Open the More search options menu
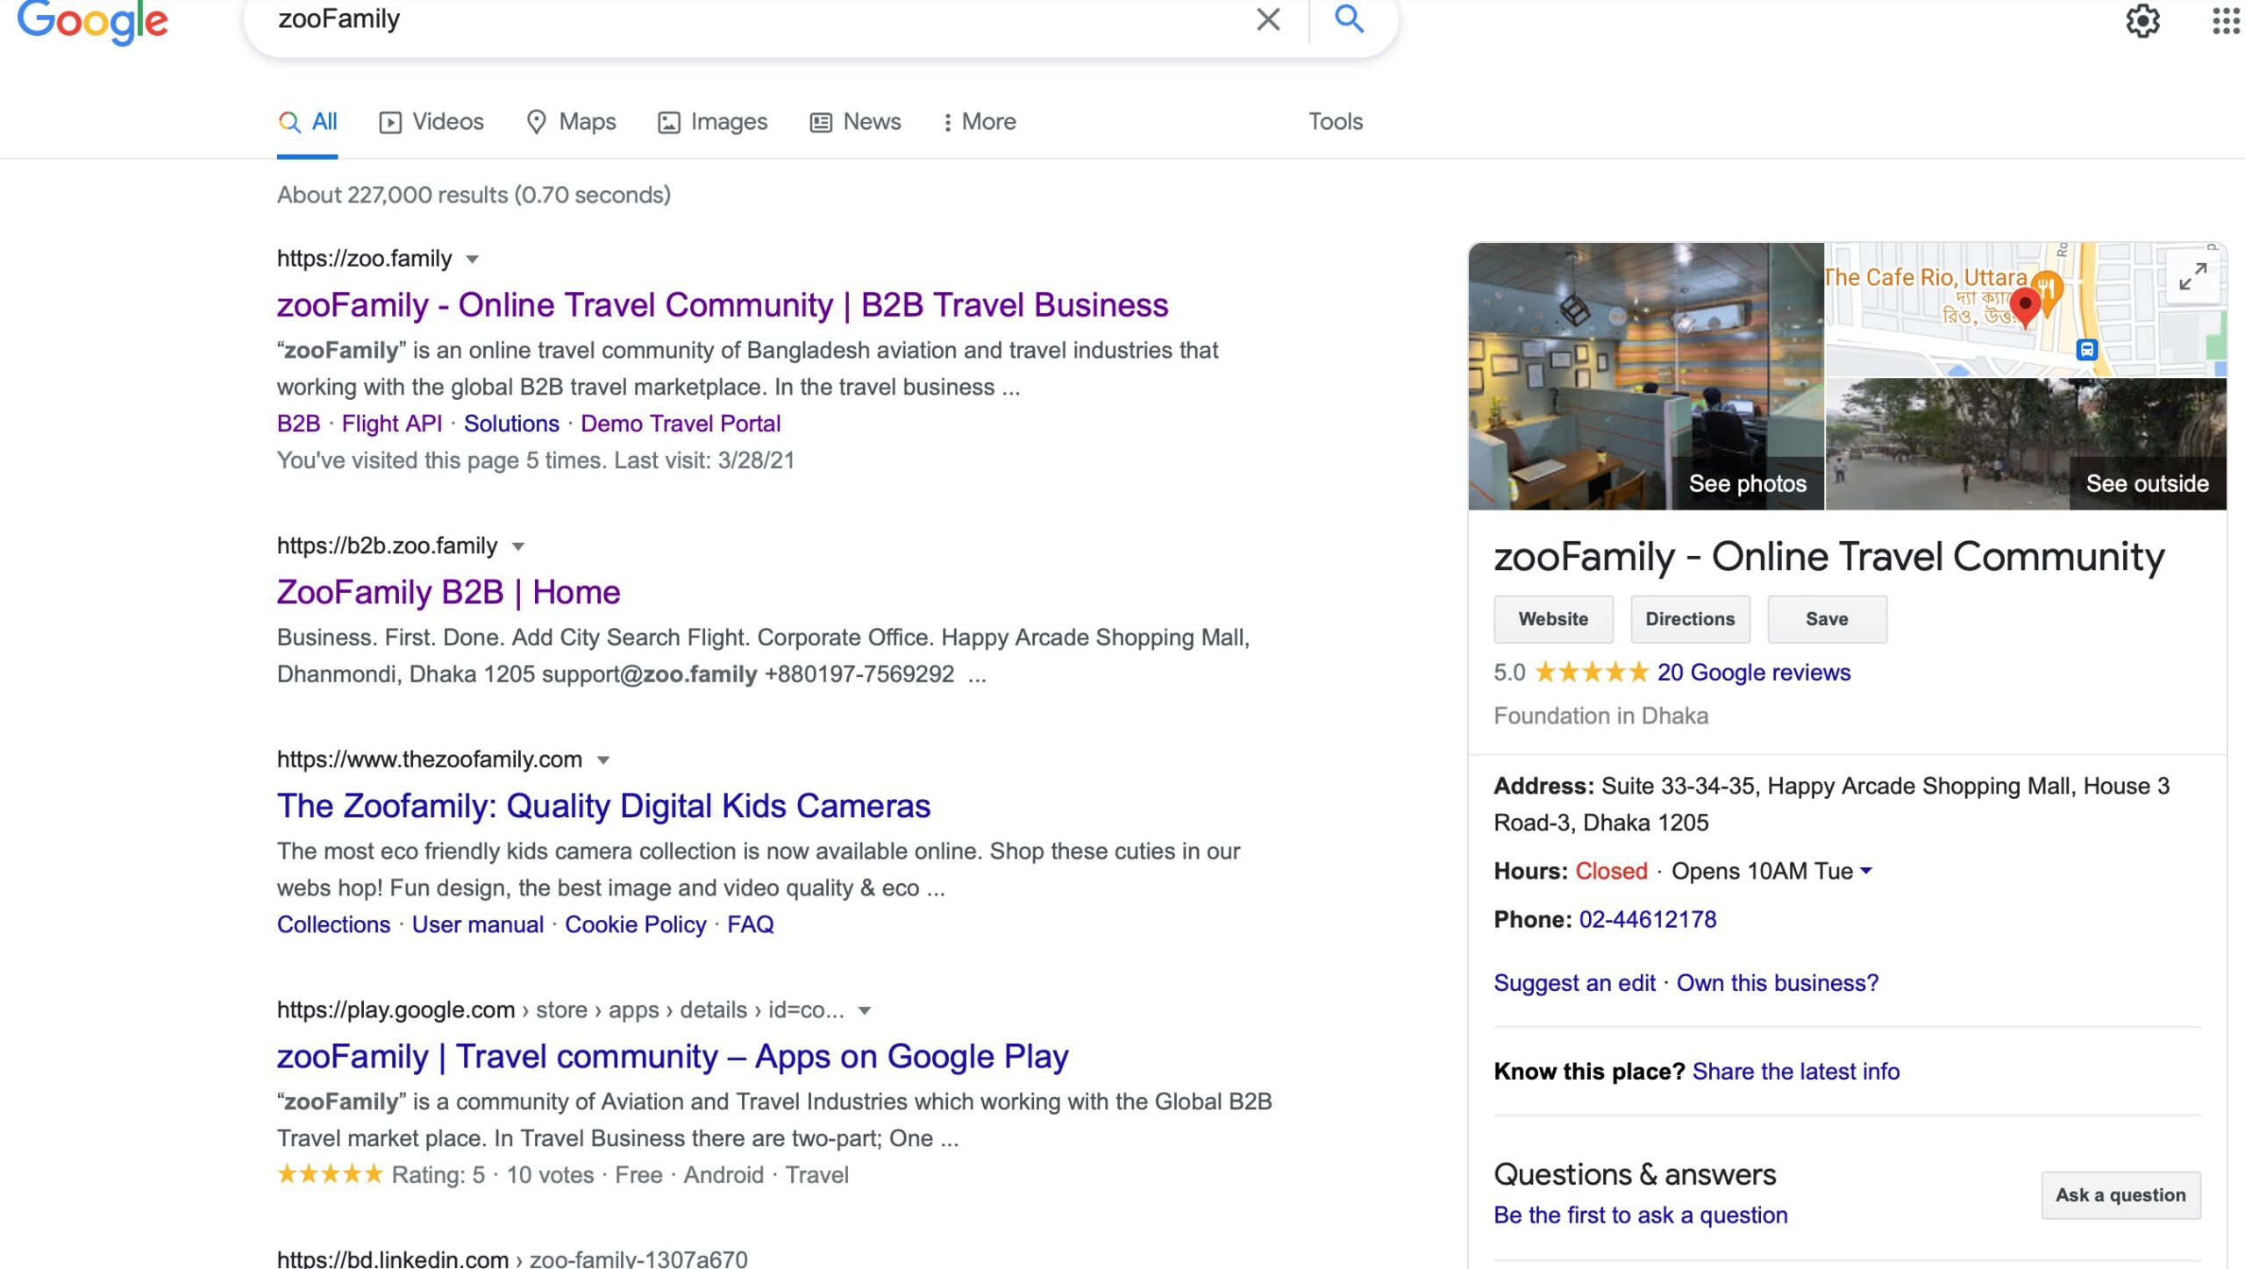Image resolution: width=2245 pixels, height=1269 pixels. click(x=980, y=122)
